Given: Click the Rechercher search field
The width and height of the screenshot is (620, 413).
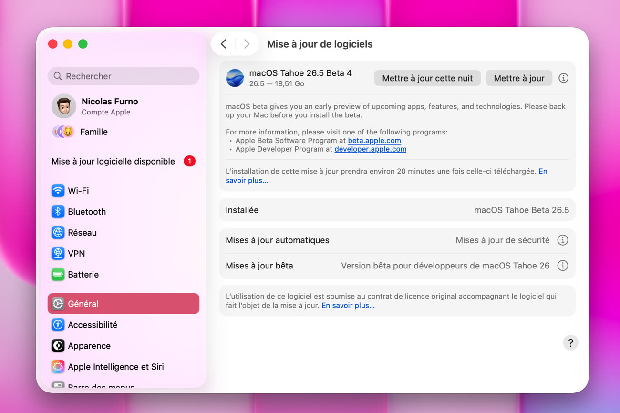Looking at the screenshot, I should 124,76.
